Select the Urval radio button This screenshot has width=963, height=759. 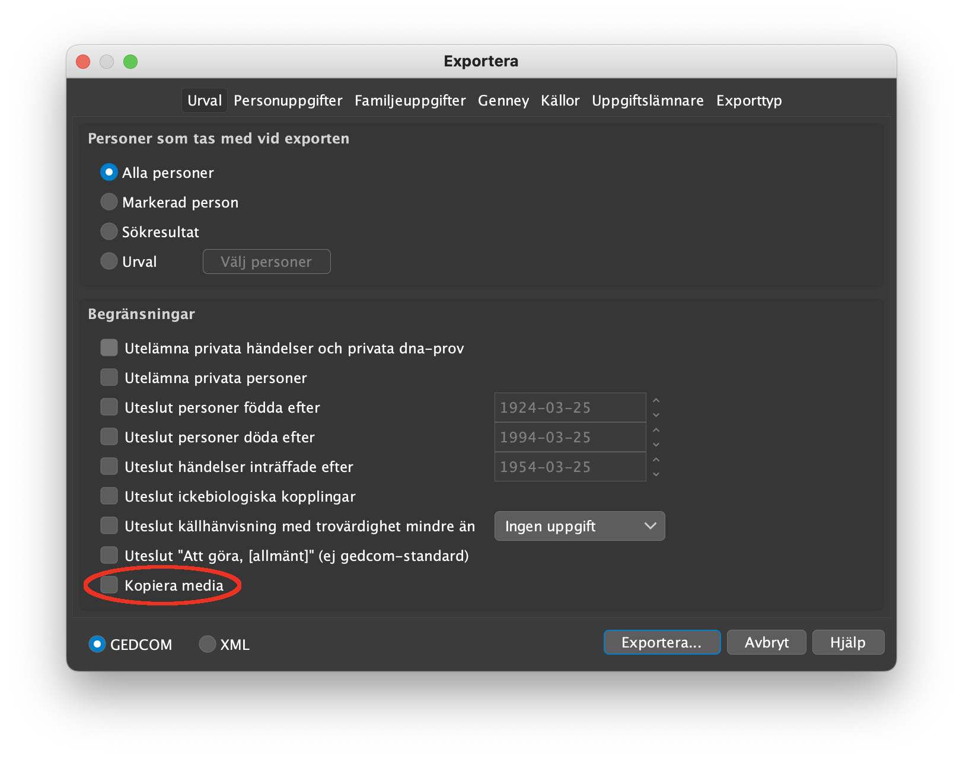pyautogui.click(x=109, y=261)
